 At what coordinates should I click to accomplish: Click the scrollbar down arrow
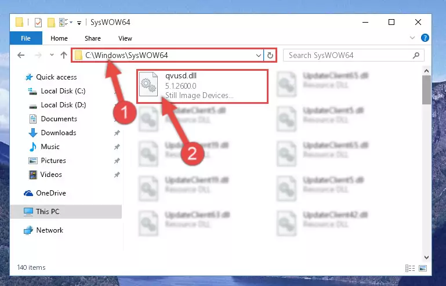[426, 257]
